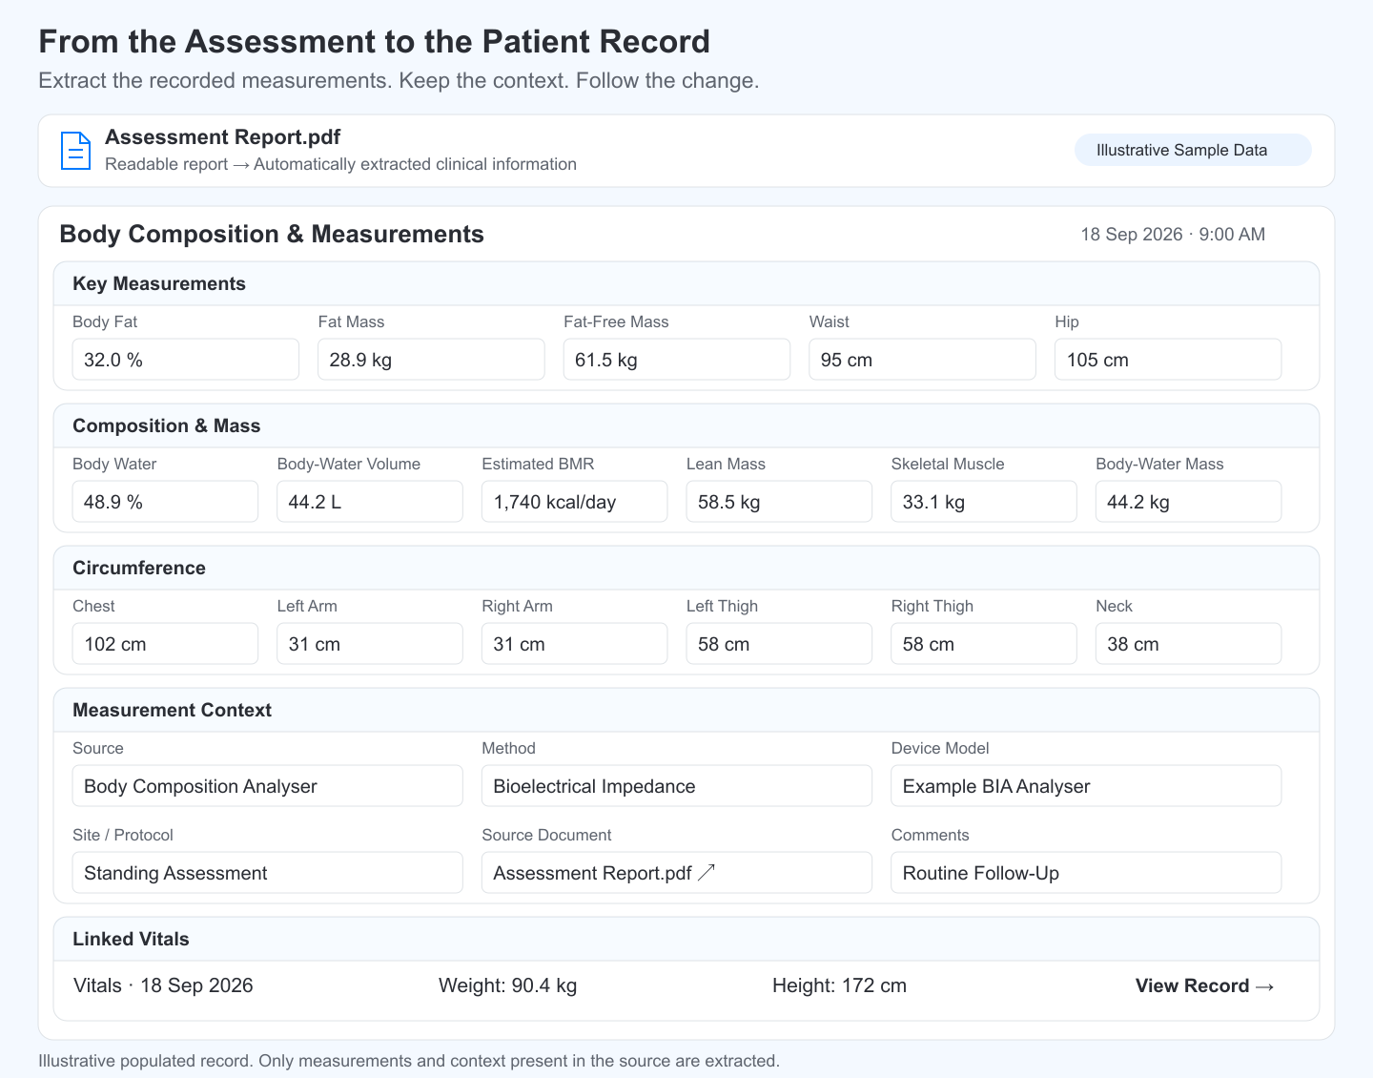
Task: Click the Linked Vitals section header
Action: click(x=686, y=939)
